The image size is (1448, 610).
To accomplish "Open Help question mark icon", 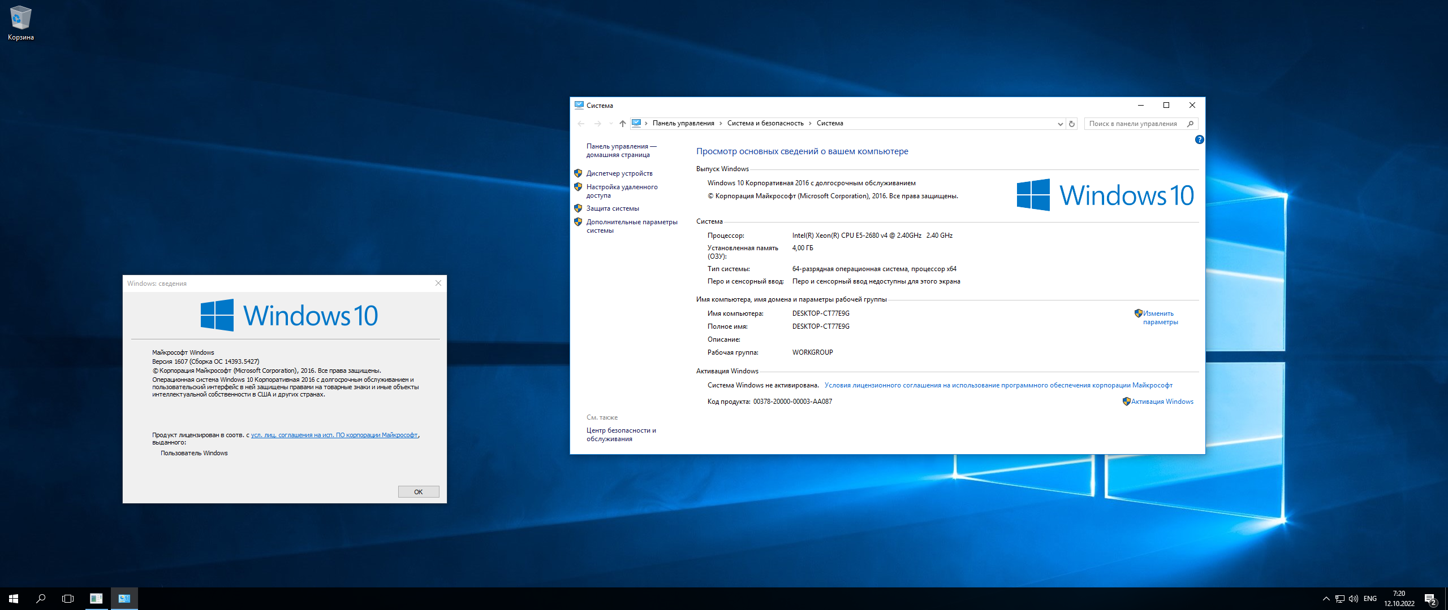I will pyautogui.click(x=1199, y=140).
